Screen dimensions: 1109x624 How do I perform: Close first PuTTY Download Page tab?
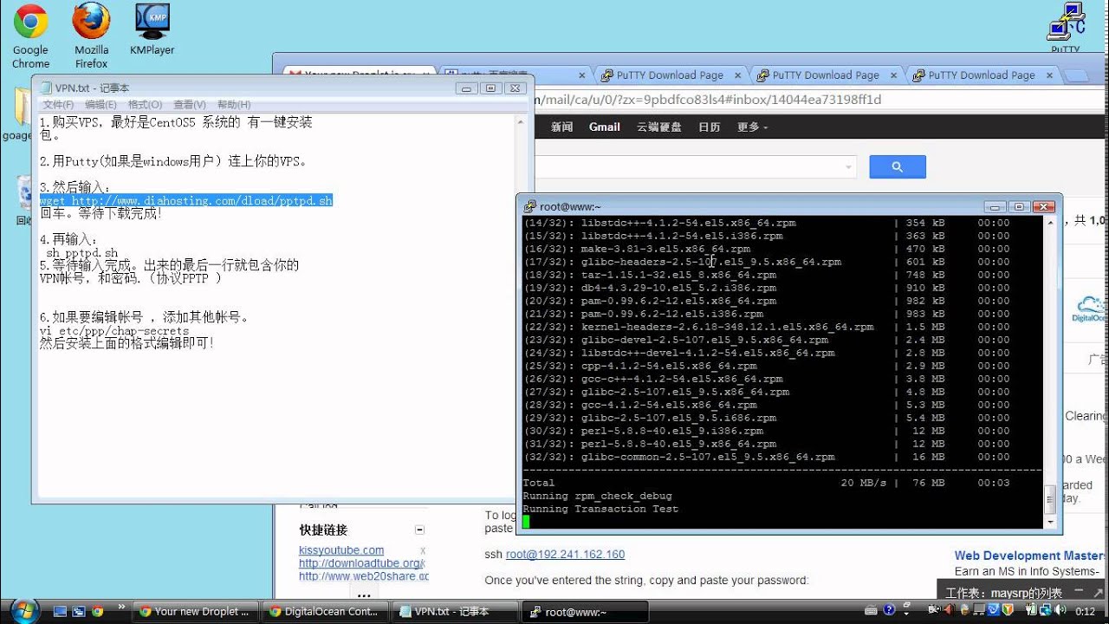(737, 75)
